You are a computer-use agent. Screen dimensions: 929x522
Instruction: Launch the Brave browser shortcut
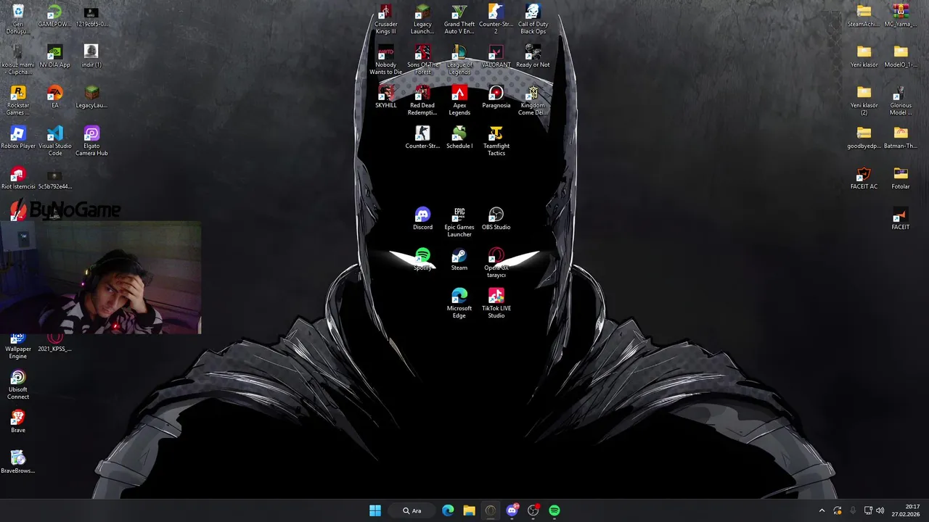point(18,421)
